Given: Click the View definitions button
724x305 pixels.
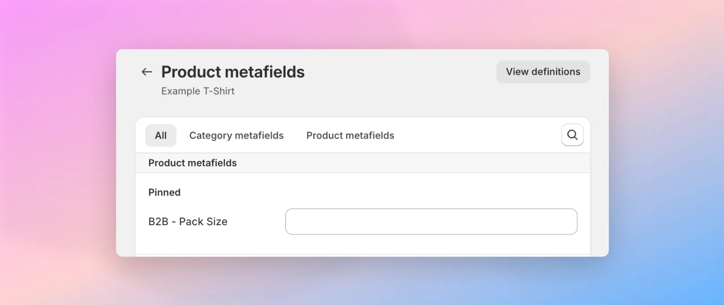Looking at the screenshot, I should [x=543, y=72].
